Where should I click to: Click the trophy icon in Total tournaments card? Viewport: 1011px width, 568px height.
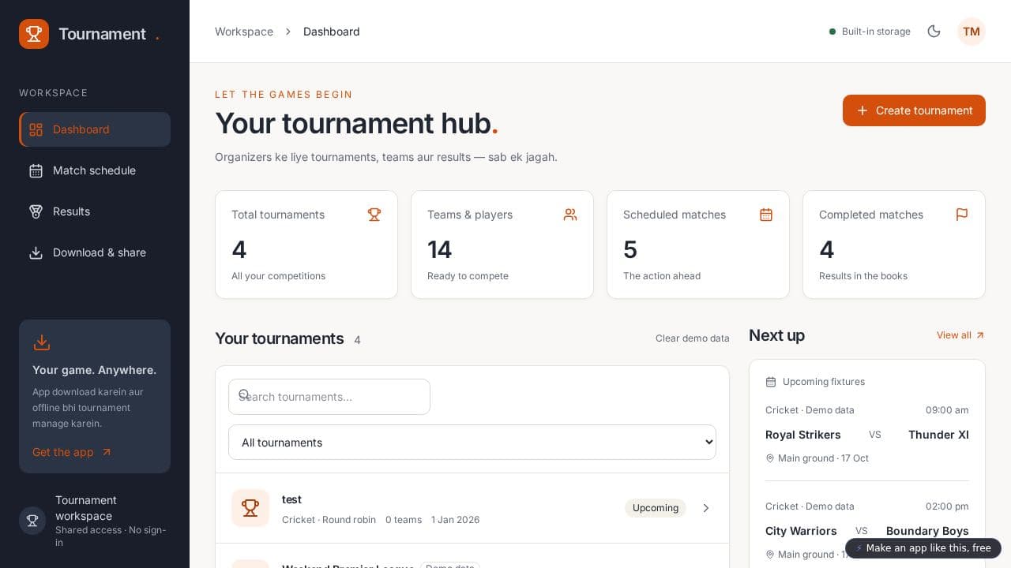(x=374, y=215)
